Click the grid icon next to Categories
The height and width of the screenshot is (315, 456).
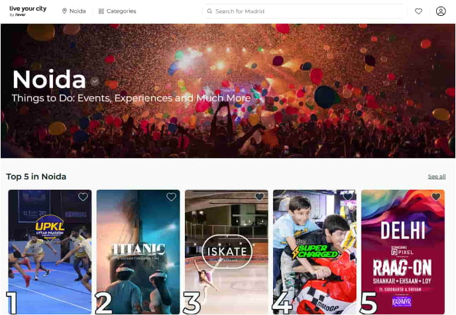point(101,11)
